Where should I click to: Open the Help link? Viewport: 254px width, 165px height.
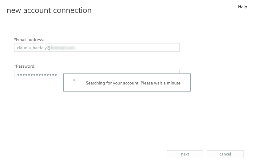[x=243, y=7]
